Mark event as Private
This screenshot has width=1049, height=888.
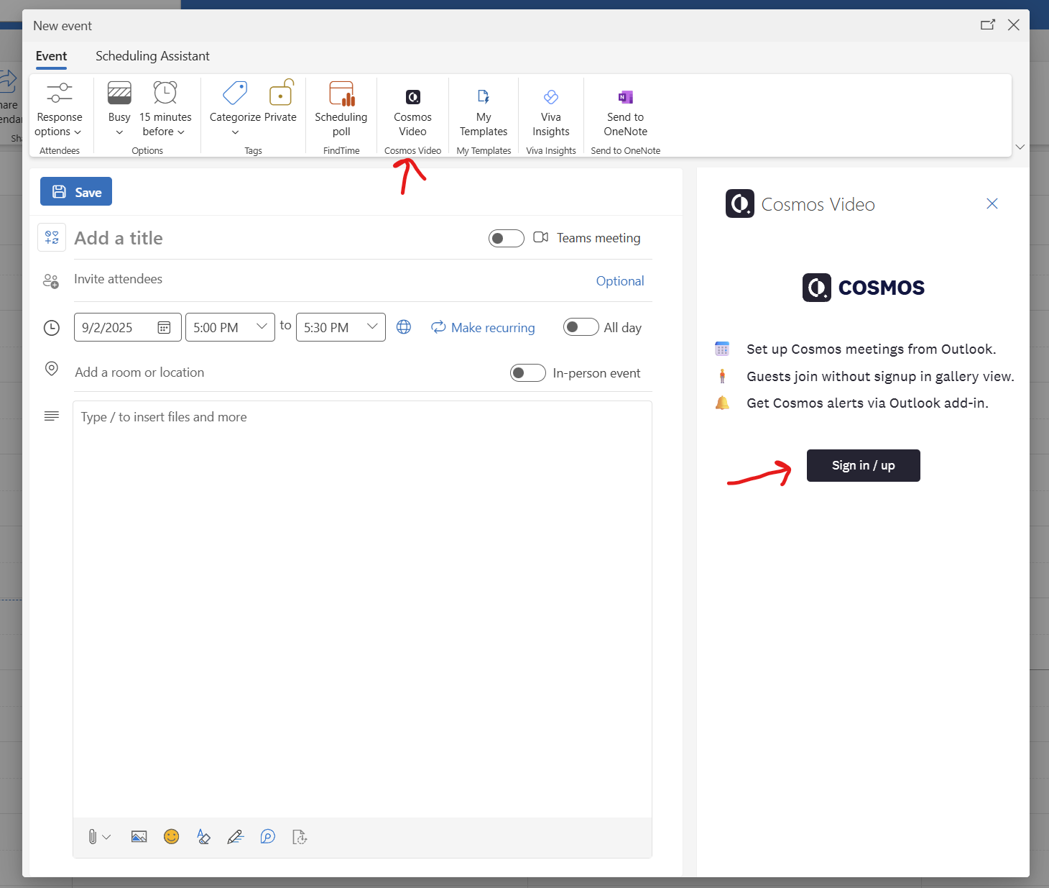(x=280, y=103)
